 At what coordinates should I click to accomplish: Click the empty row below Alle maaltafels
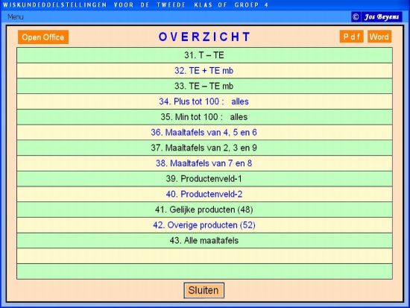point(204,256)
